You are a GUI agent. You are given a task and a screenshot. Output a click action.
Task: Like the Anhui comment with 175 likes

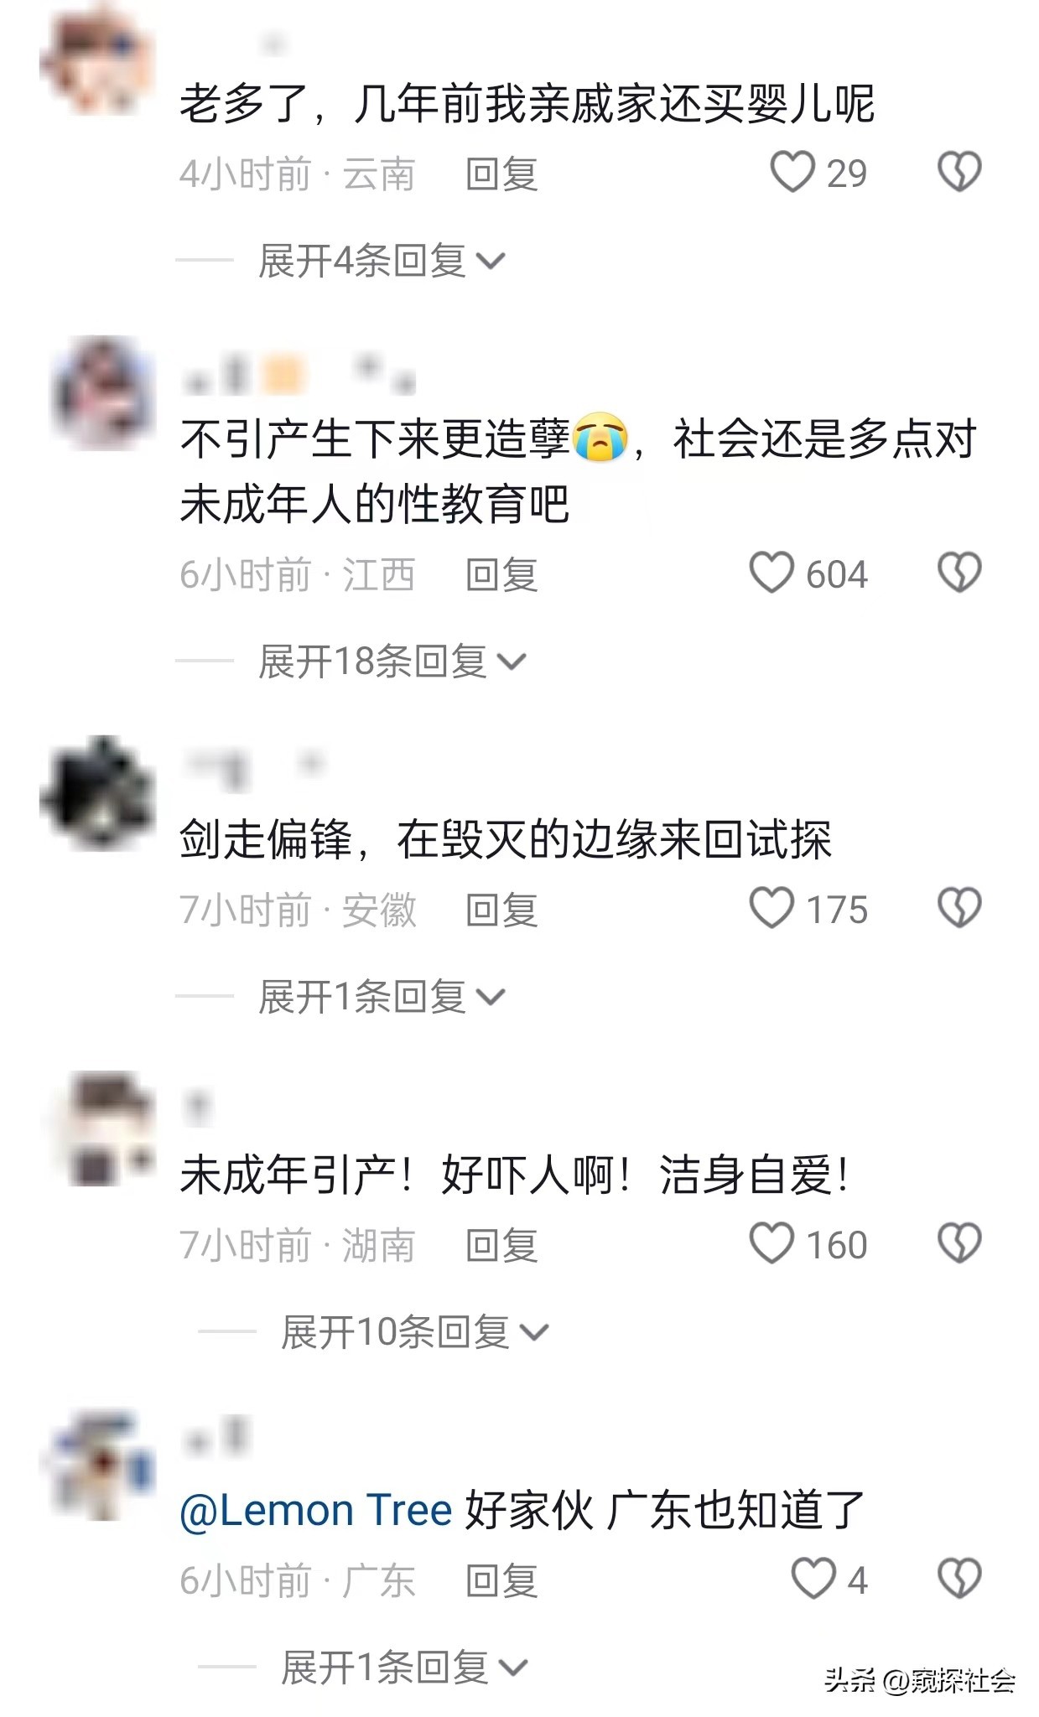pos(771,909)
